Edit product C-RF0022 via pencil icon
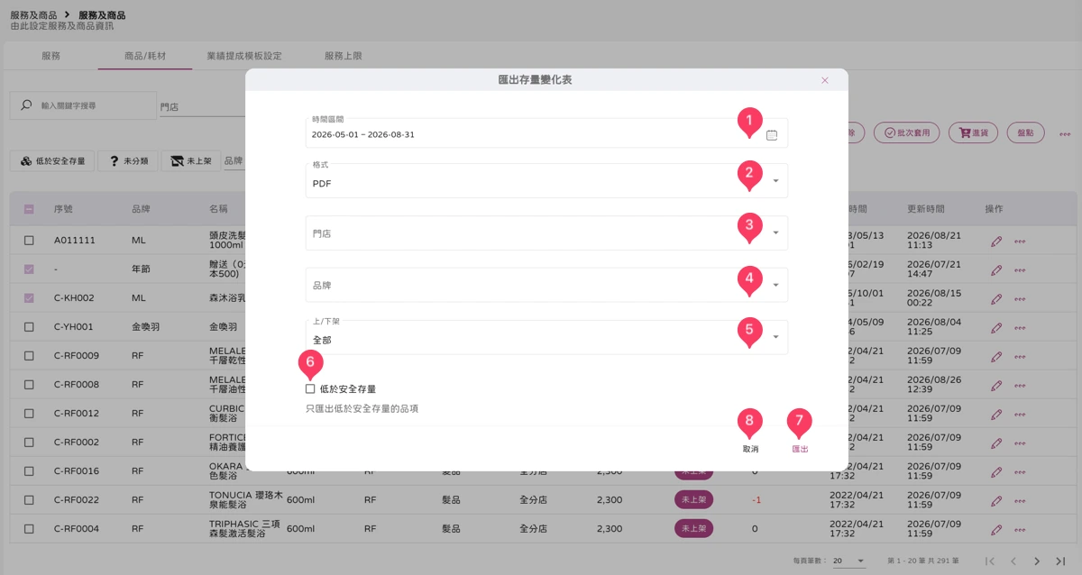This screenshot has height=575, width=1082. click(x=996, y=500)
